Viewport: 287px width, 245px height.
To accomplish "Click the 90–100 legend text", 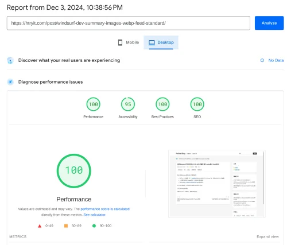I will click(106, 226).
